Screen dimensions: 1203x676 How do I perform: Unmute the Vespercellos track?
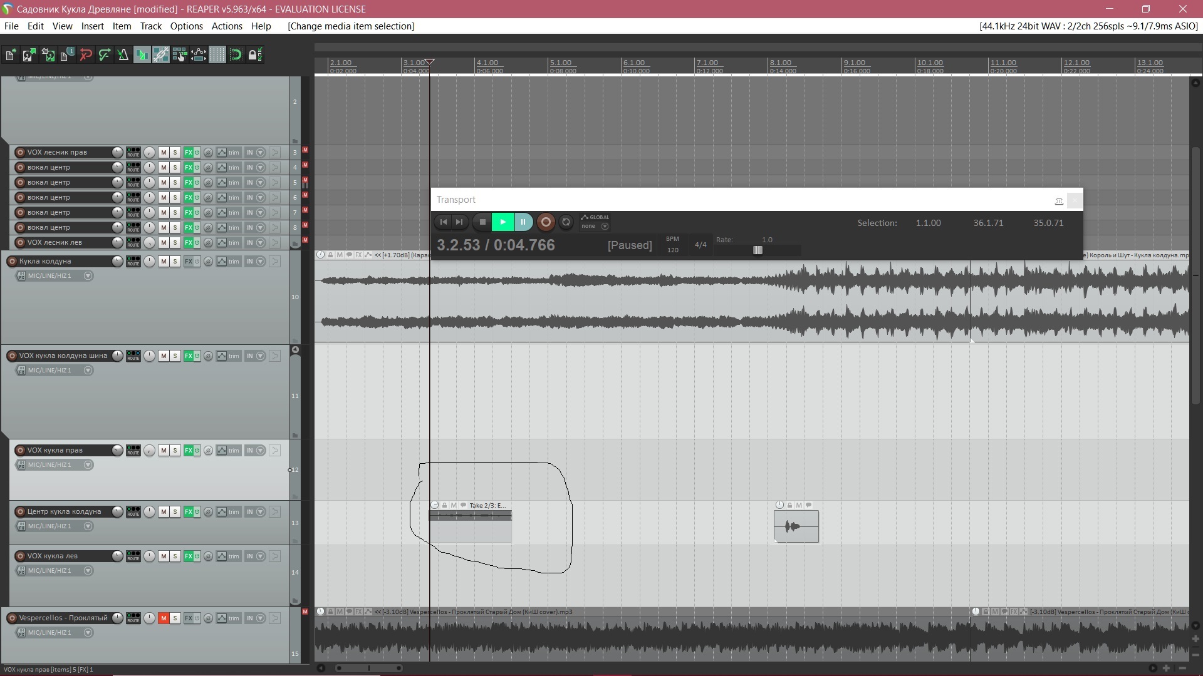(x=164, y=618)
